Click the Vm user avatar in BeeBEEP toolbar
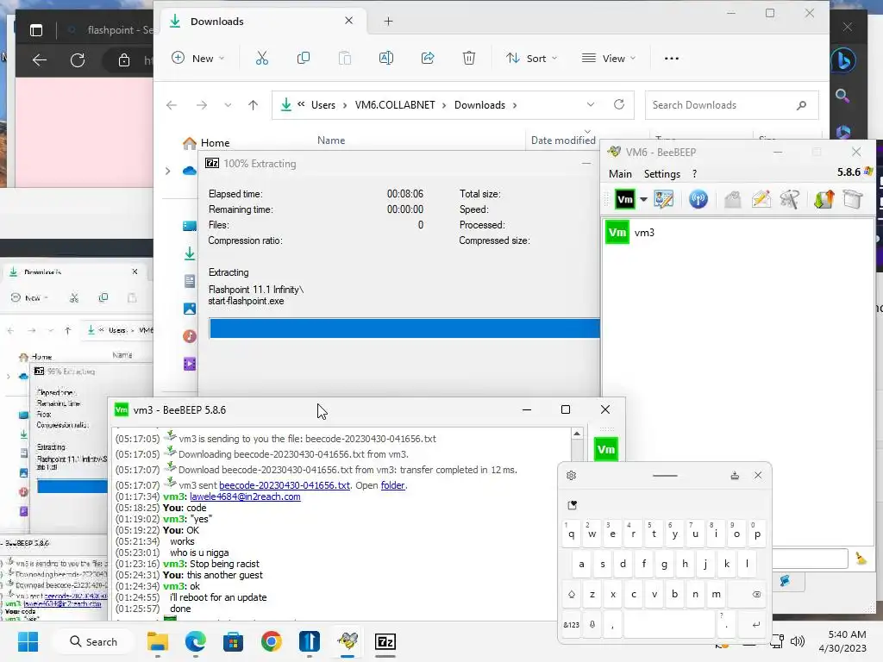 coord(624,199)
